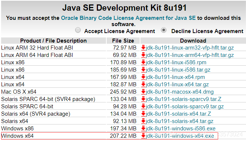Click download arrow icon for windows-x64.exe
Image resolution: width=246 pixels, height=141 pixels.
(x=143, y=136)
